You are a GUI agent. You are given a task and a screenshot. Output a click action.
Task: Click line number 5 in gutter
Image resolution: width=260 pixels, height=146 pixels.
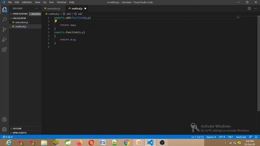[x=48, y=32]
